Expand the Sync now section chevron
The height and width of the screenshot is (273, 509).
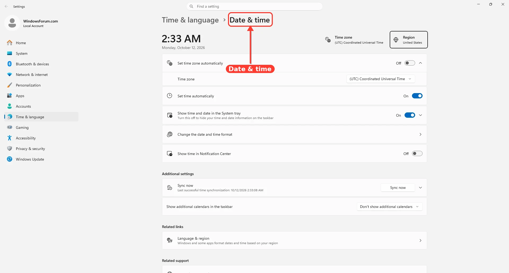420,188
